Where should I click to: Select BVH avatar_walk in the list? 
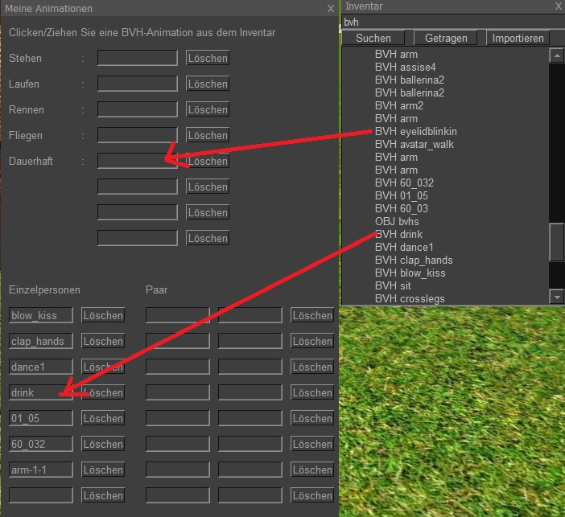tap(414, 145)
